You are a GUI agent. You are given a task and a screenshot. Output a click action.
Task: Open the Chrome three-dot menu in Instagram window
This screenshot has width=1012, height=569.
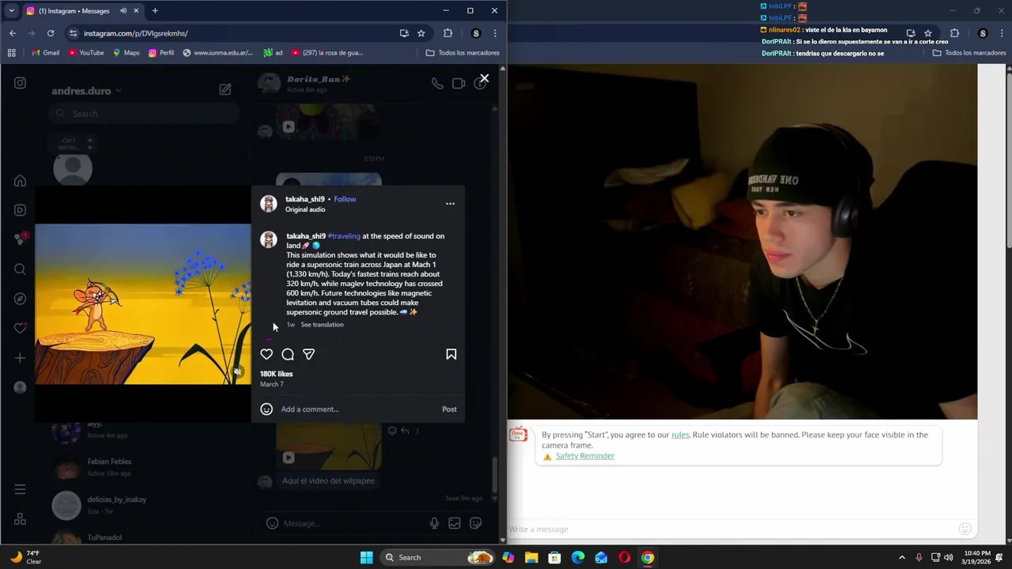[x=495, y=33]
